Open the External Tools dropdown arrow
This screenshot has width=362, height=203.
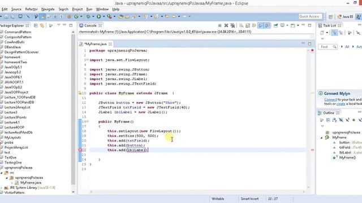[x=114, y=16]
